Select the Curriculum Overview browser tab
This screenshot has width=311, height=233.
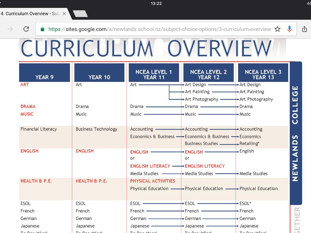tap(29, 14)
